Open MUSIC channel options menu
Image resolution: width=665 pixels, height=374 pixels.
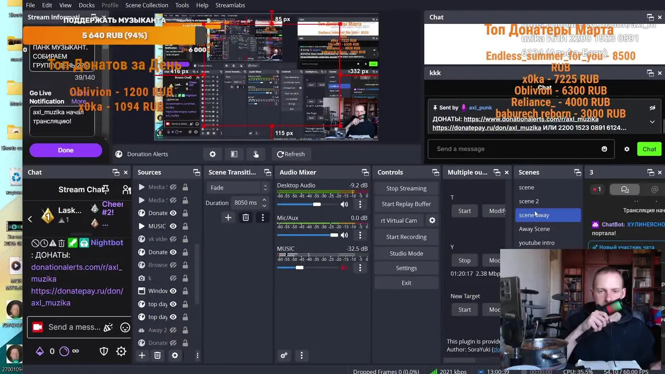[x=360, y=268]
